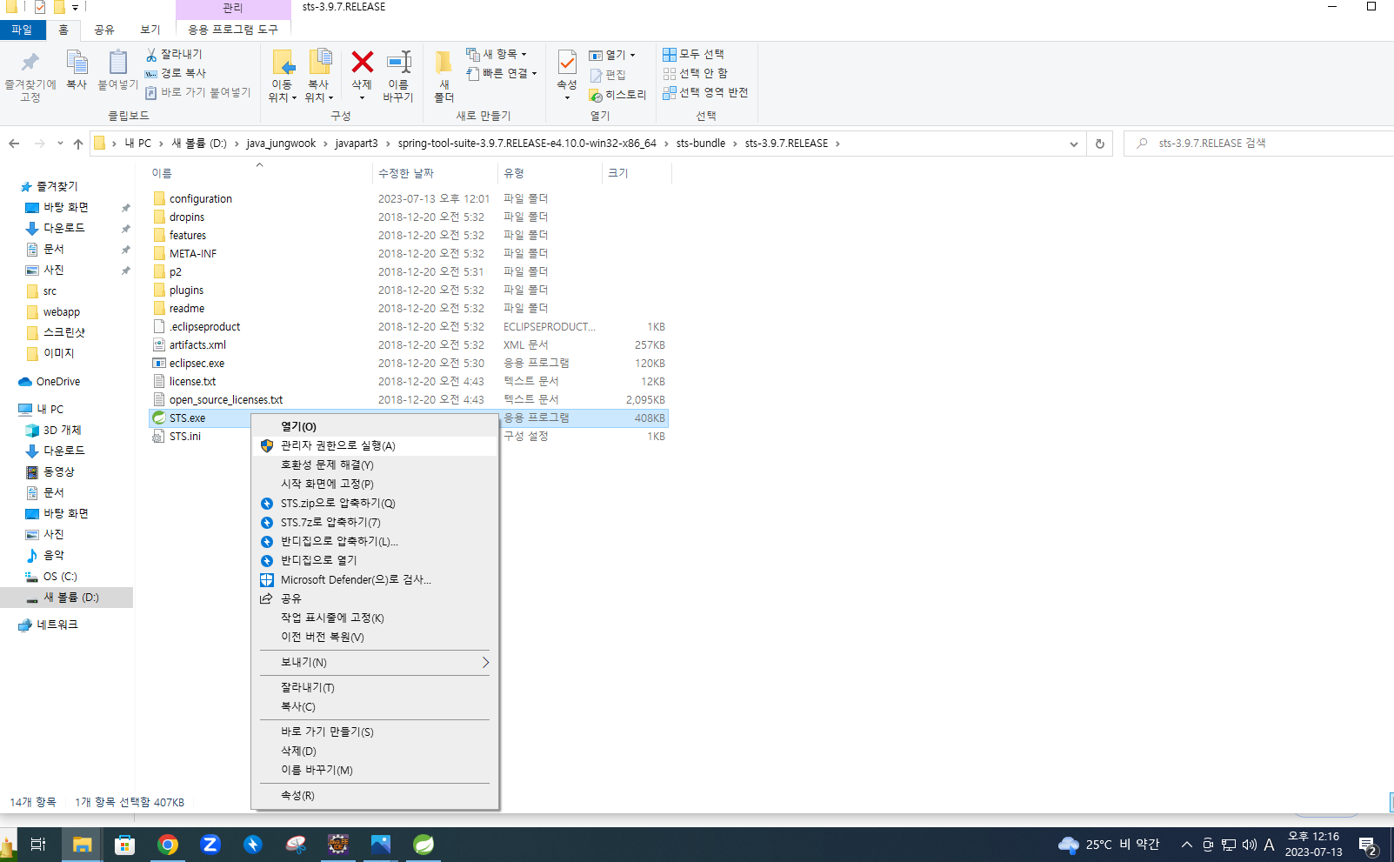Click Select all in the ribbon
Image resolution: width=1394 pixels, height=862 pixels.
click(693, 54)
